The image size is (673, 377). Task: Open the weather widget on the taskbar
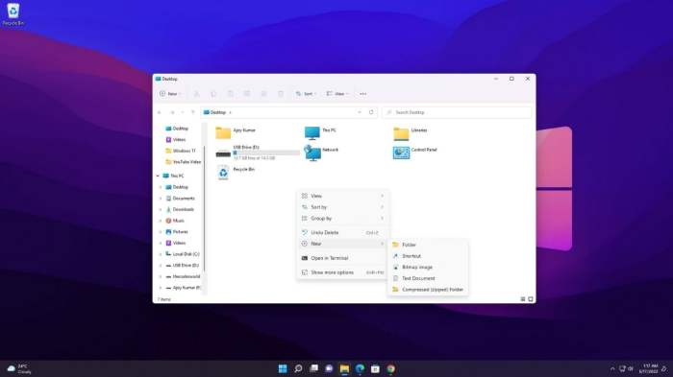[19, 368]
